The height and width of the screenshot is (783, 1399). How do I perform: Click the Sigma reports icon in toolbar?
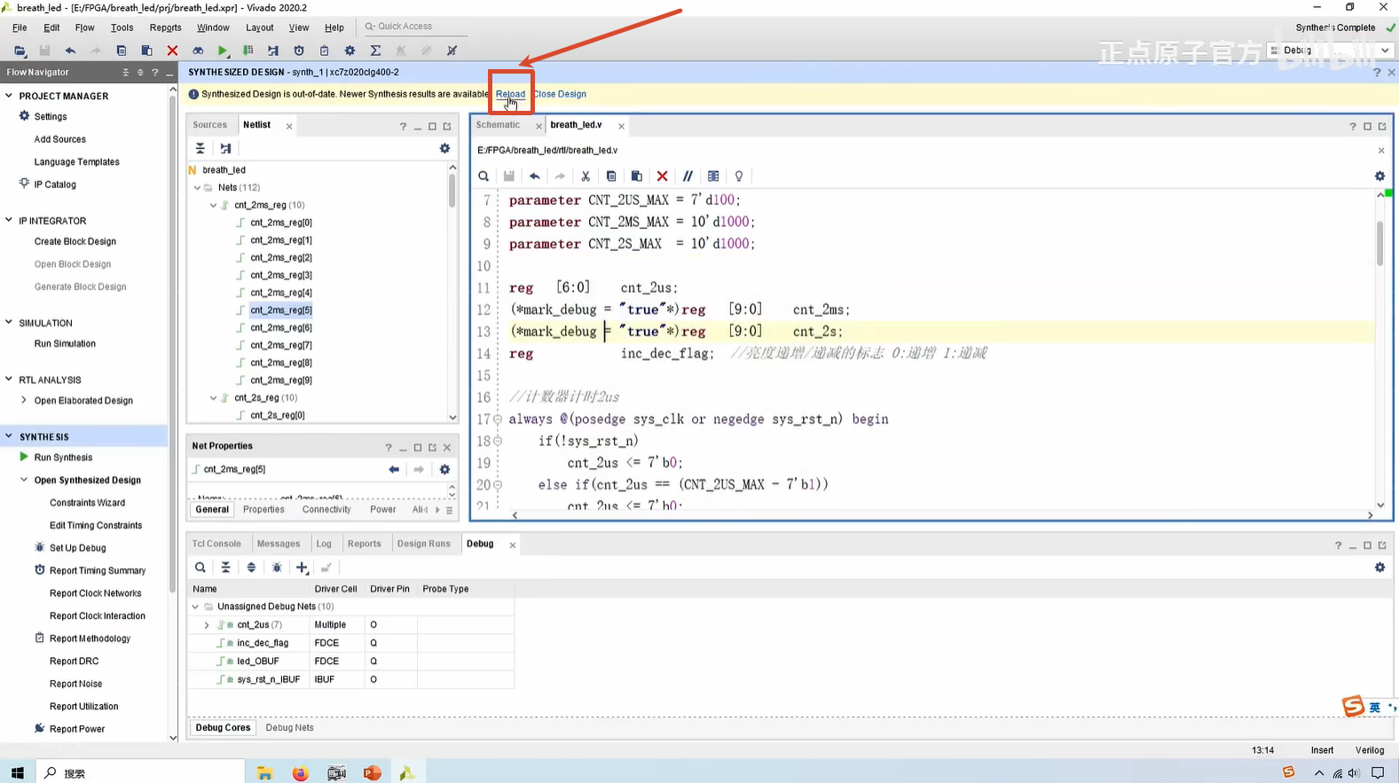(375, 51)
